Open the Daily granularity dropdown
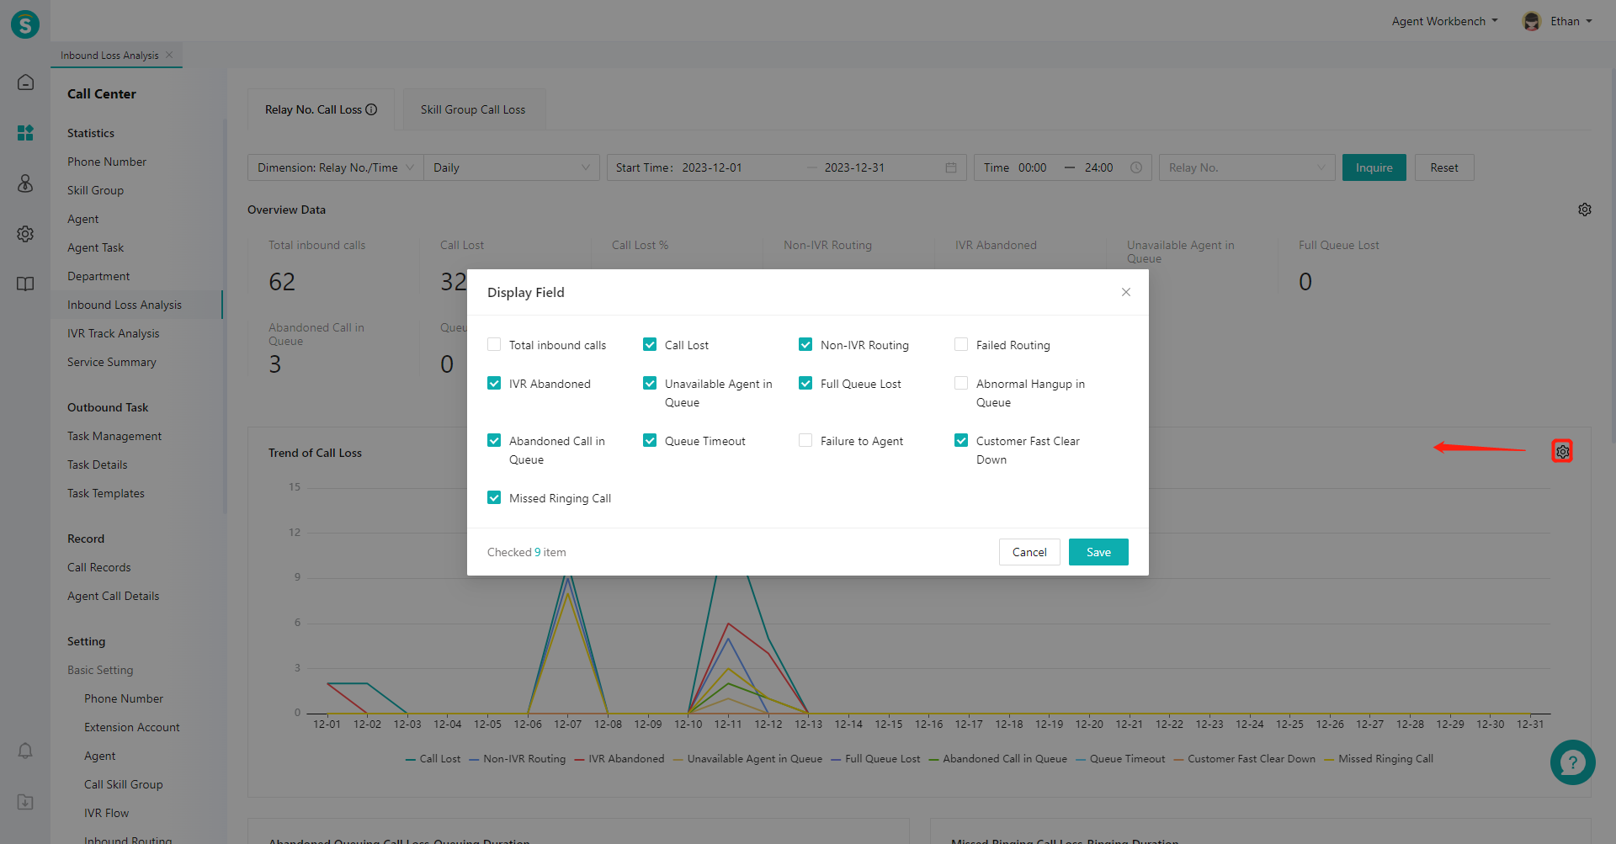Screen dimensions: 1616x844 [x=512, y=167]
